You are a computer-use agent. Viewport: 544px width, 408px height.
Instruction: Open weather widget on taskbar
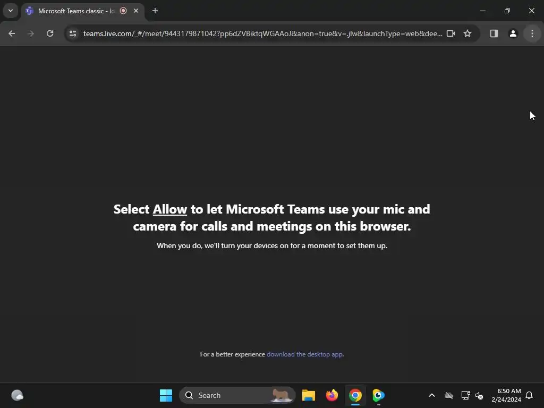click(x=17, y=395)
